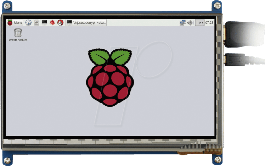Click the CPU usage monitor showing 0 %
This screenshot has height=166, width=265.
tap(200, 23)
